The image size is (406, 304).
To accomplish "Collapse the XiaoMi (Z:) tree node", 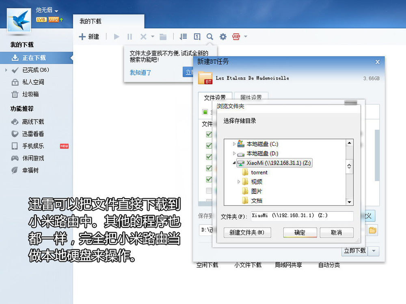I will [234, 163].
